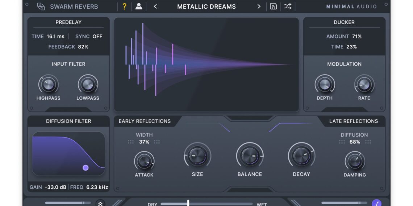Open the help question mark icon
This screenshot has height=206, width=413.
point(124,7)
